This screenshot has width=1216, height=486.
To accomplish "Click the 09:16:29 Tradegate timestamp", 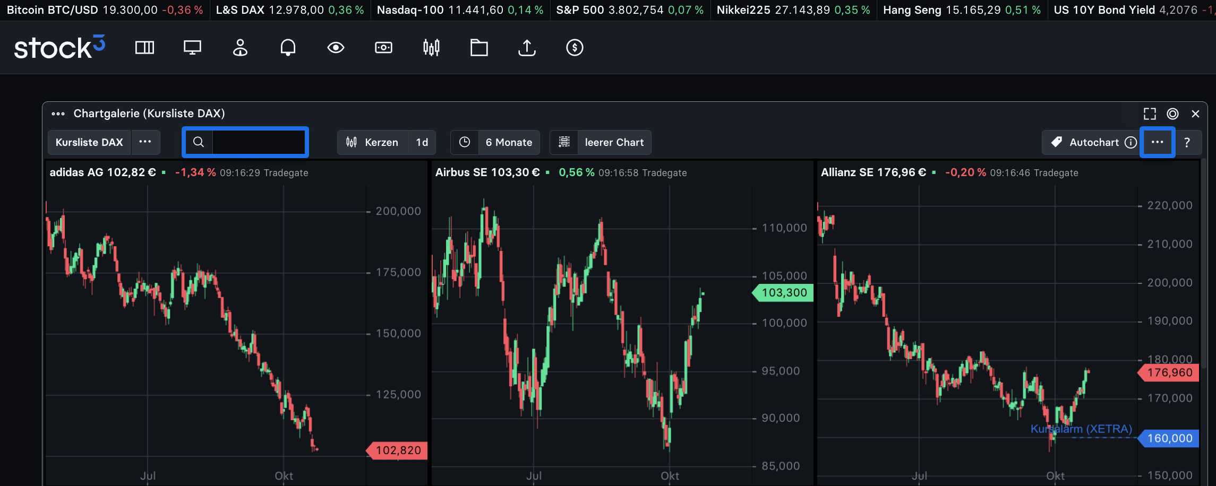I will (264, 173).
